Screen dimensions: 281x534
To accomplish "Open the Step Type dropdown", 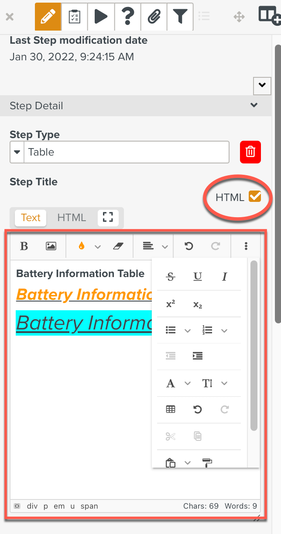I will point(17,152).
